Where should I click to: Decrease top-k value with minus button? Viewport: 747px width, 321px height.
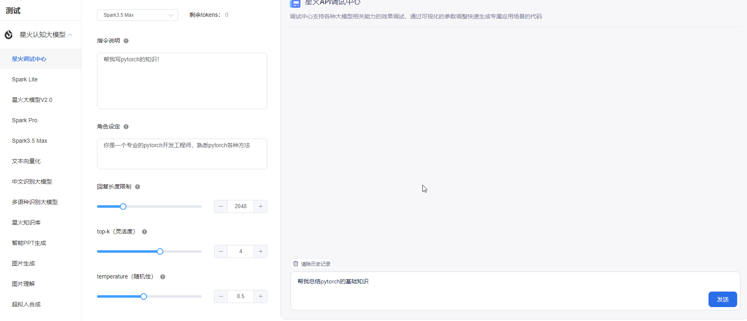(221, 251)
